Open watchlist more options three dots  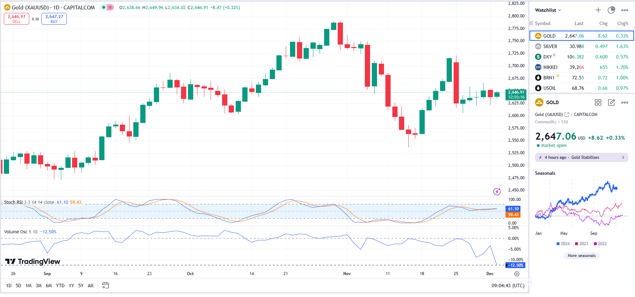pos(625,10)
